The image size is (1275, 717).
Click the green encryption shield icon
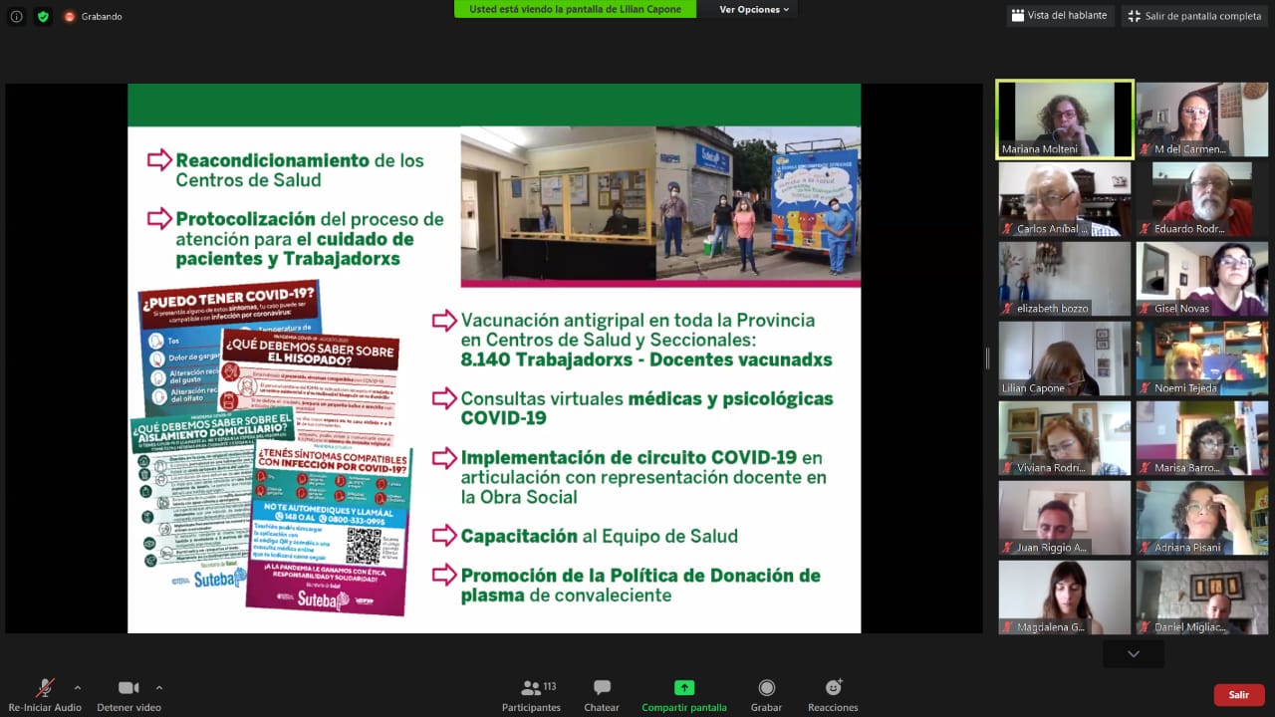[43, 16]
